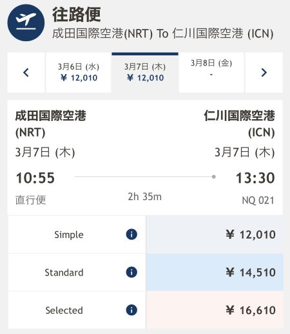Choose Simple fare price ¥12,010
This screenshot has height=334, width=290.
click(x=215, y=234)
